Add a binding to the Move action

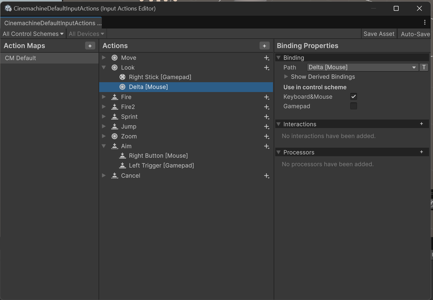pyautogui.click(x=266, y=58)
